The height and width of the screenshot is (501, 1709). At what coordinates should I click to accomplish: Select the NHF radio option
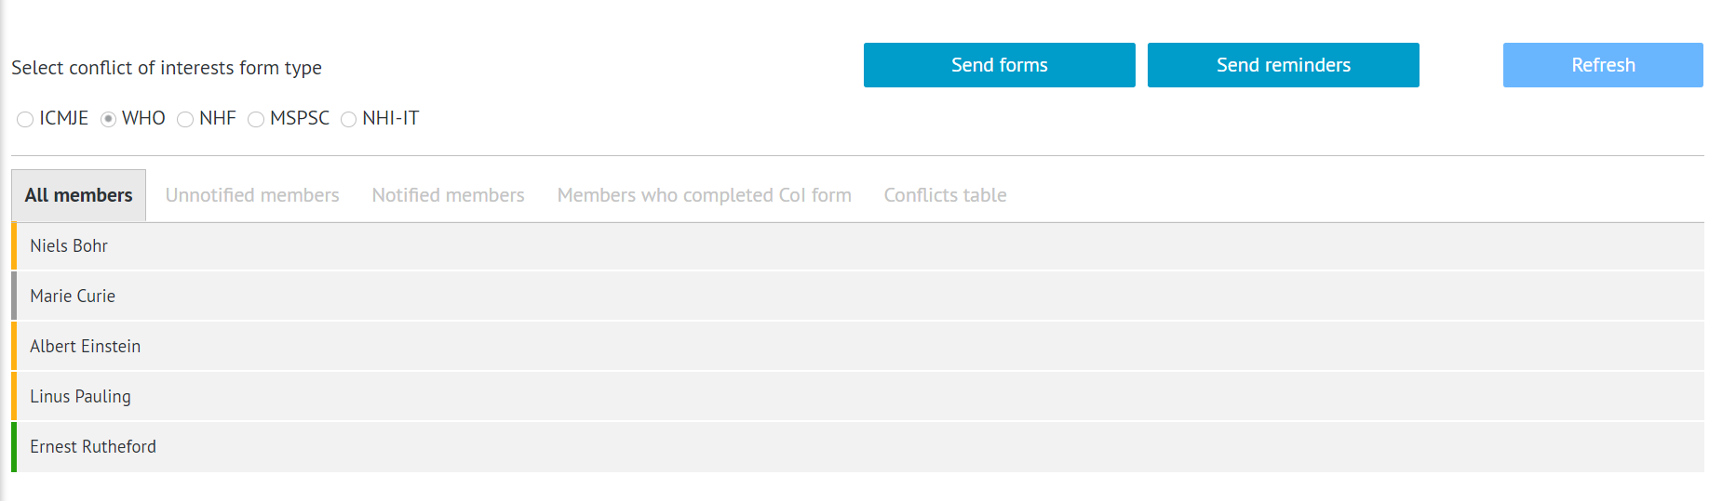[x=185, y=119]
